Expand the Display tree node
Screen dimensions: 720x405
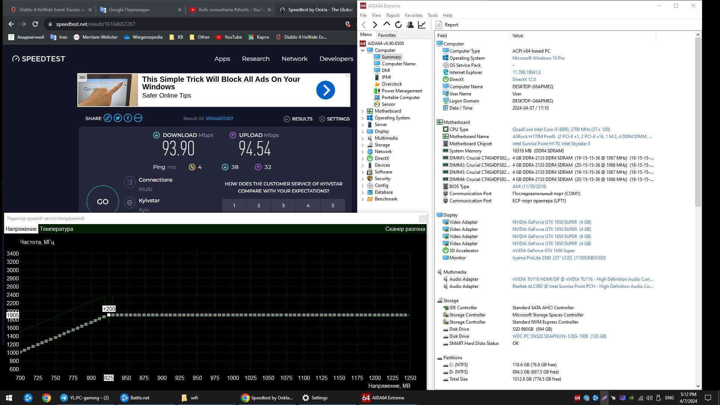[x=363, y=131]
